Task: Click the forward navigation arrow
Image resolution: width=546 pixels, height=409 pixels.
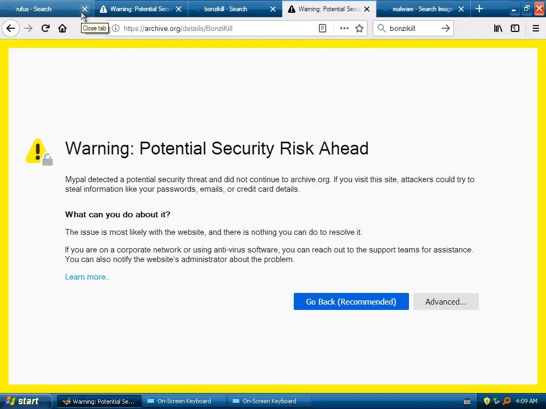Action: (28, 29)
